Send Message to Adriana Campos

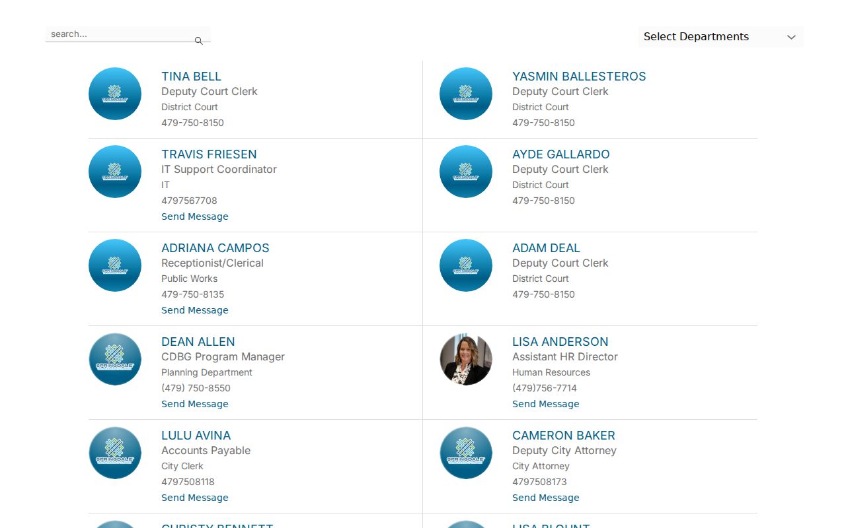pyautogui.click(x=195, y=310)
